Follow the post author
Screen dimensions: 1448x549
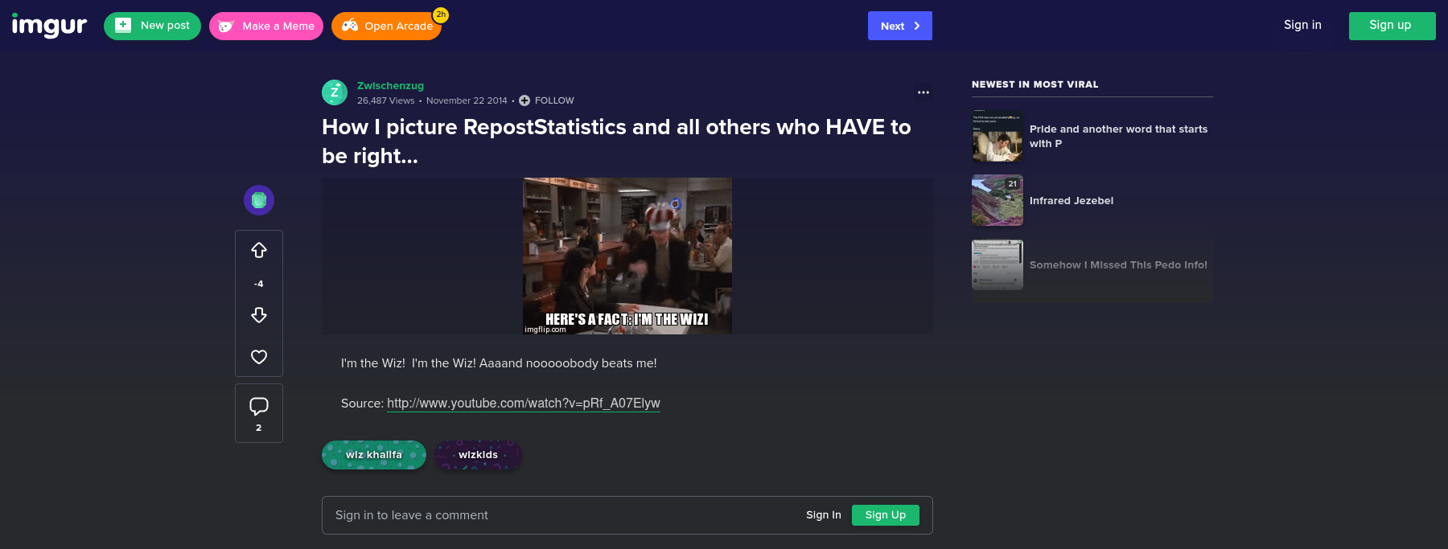[x=546, y=100]
